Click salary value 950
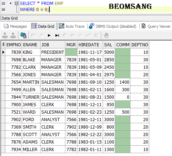Screen dimensions: 172x156 pyautogui.click(x=109, y=104)
